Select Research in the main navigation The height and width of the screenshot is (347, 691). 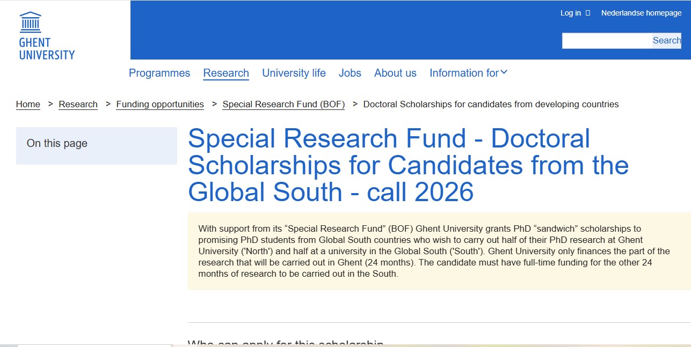[x=226, y=73]
